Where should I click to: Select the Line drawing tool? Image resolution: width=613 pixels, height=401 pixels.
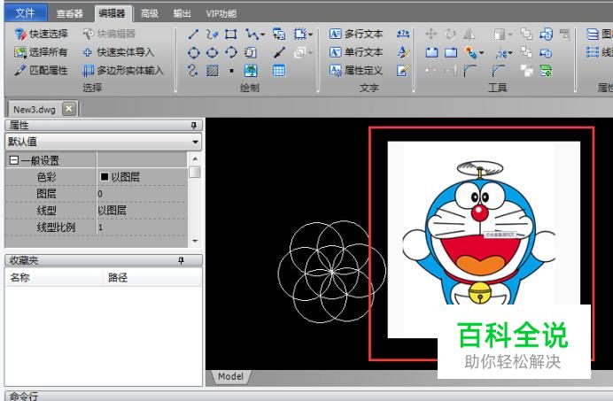pyautogui.click(x=193, y=35)
